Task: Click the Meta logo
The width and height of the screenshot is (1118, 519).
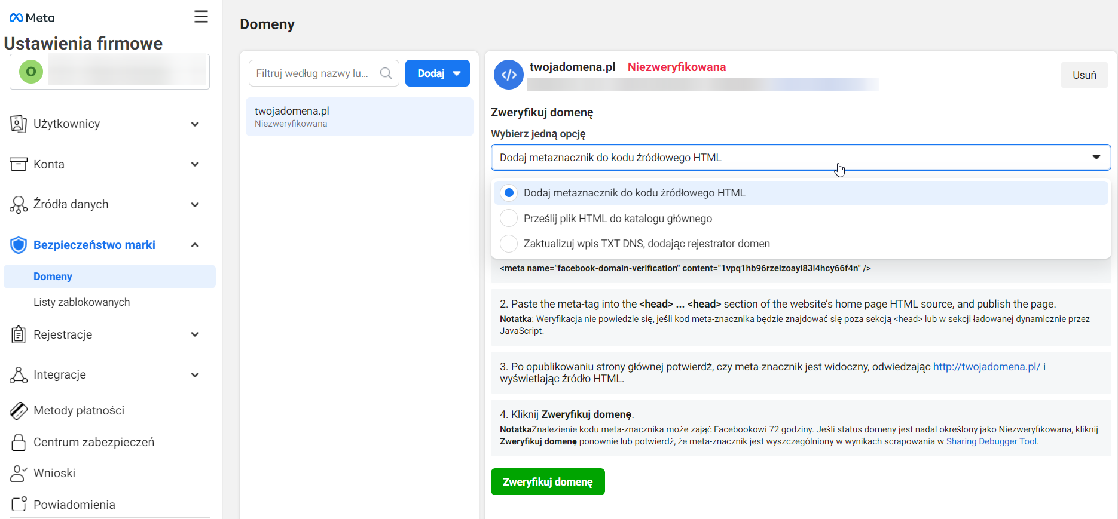Action: (x=32, y=18)
